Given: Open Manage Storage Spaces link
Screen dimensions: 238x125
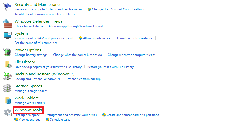Looking at the screenshot, I should (31, 91).
